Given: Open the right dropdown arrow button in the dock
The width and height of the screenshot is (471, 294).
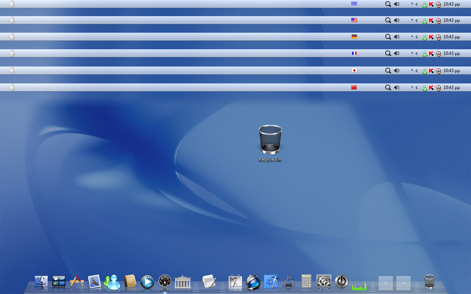Looking at the screenshot, I should click(403, 283).
